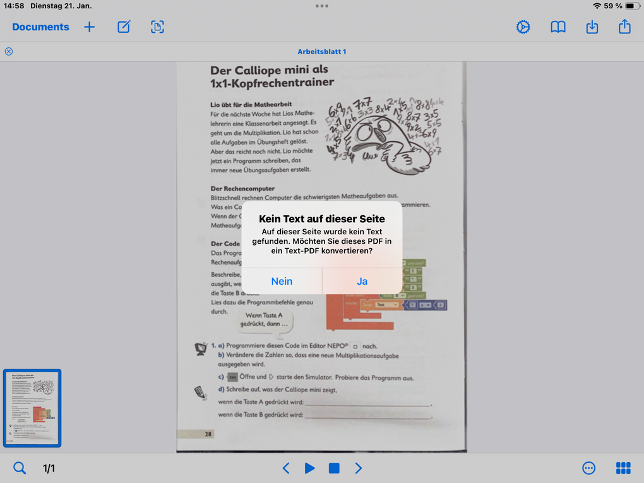
Task: Open the book reading view icon
Action: pos(558,27)
